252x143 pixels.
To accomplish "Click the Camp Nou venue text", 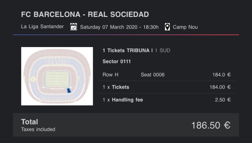I will click(x=185, y=27).
